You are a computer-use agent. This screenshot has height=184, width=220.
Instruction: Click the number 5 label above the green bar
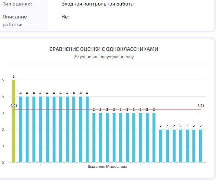pyautogui.click(x=14, y=77)
